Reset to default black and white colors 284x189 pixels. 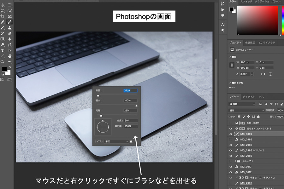(x=3, y=74)
